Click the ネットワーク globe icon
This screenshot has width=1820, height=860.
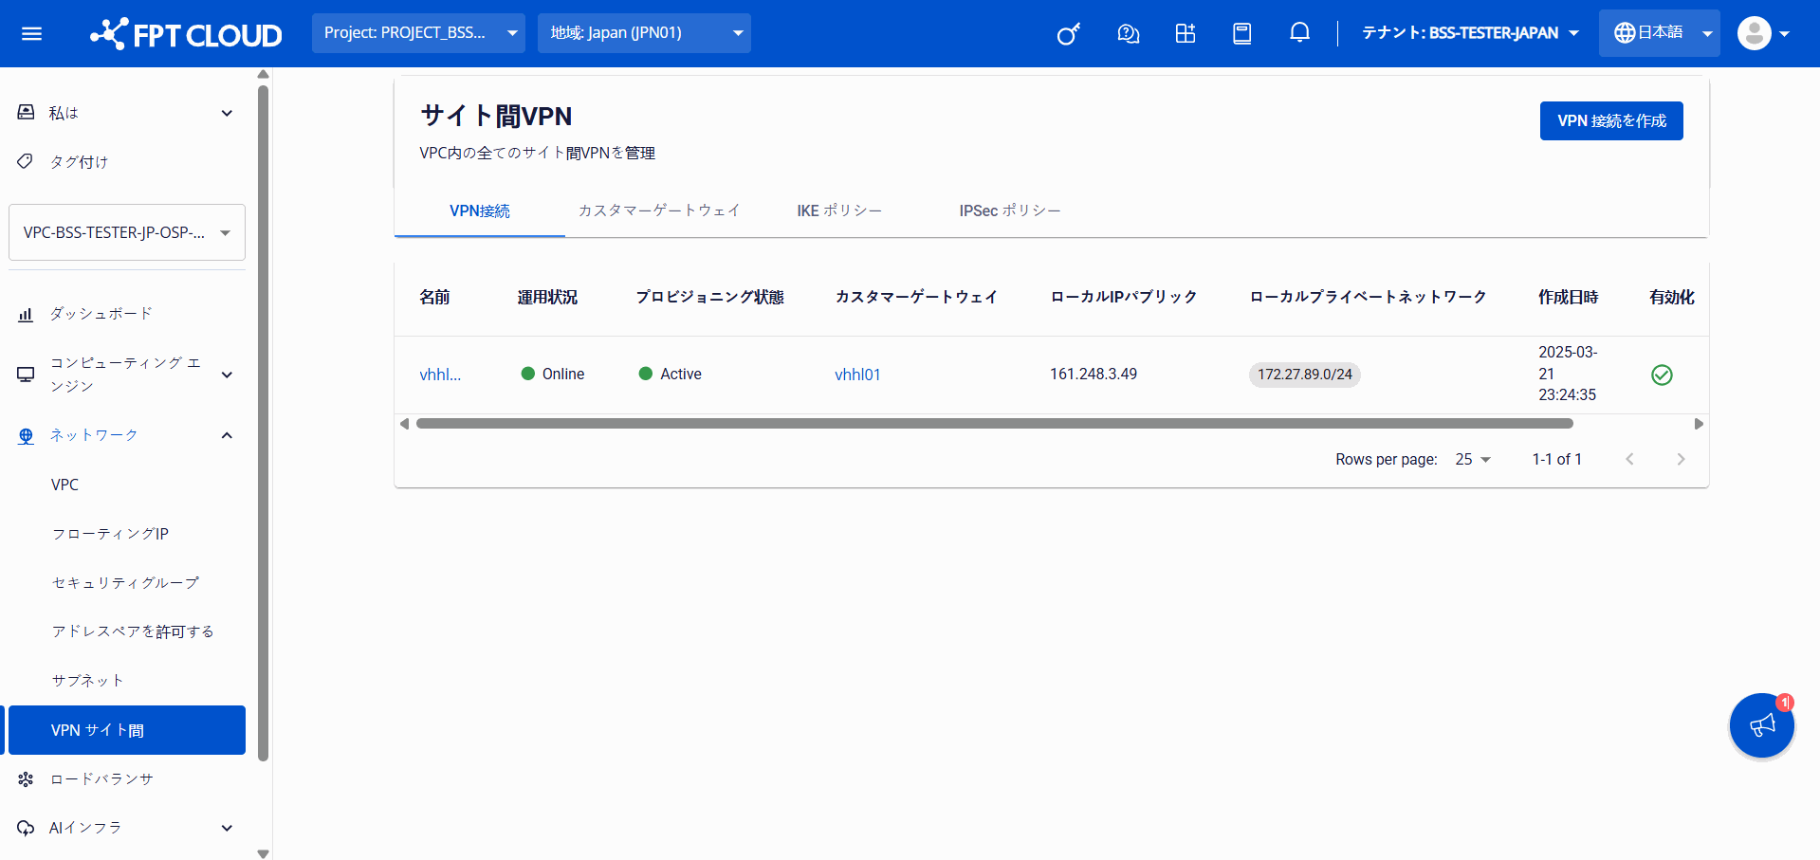pyautogui.click(x=26, y=435)
